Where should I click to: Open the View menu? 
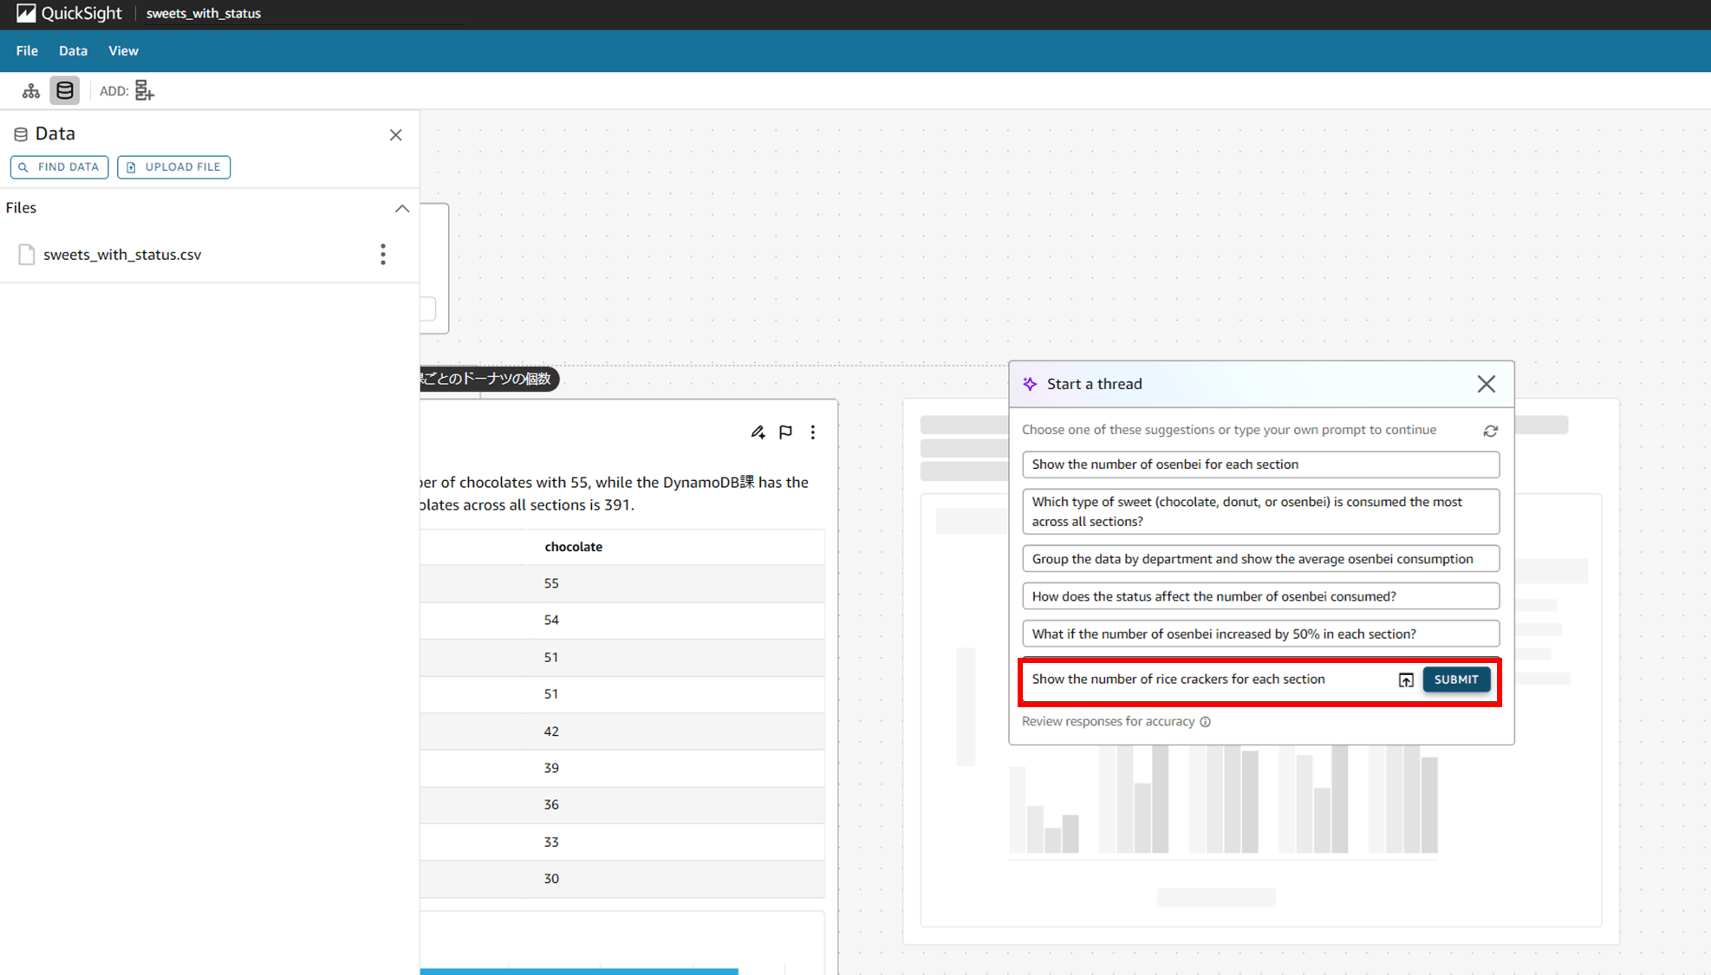click(122, 50)
